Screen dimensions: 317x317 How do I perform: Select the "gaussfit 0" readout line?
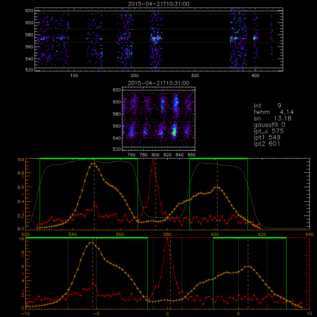coord(269,125)
